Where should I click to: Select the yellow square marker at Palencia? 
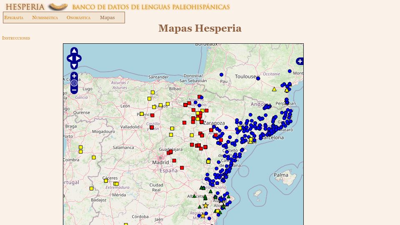pyautogui.click(x=142, y=114)
